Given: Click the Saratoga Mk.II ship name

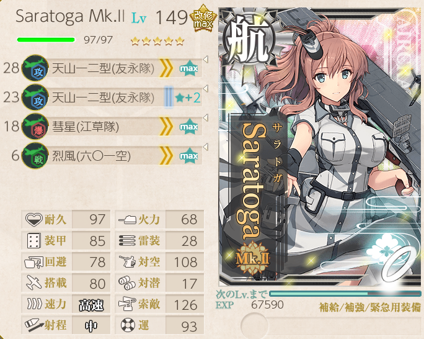Looking at the screenshot, I should [70, 16].
